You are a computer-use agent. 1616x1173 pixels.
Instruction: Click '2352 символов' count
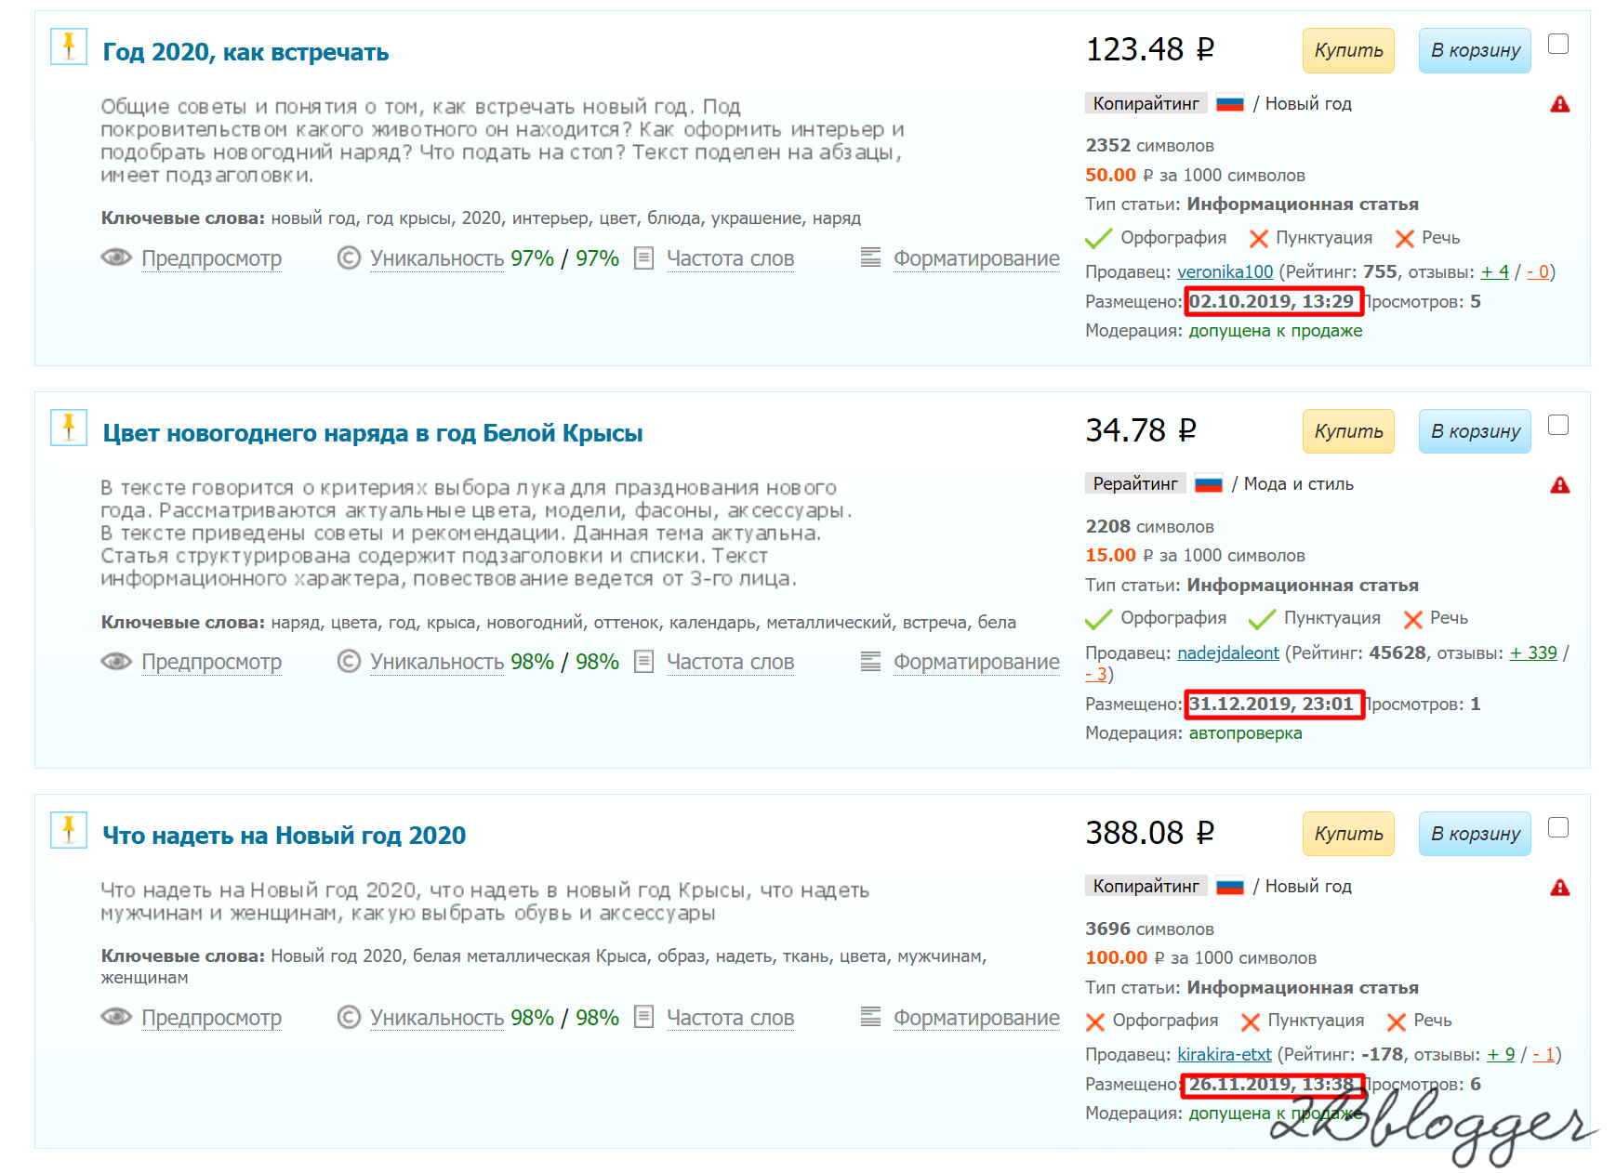[x=1149, y=145]
